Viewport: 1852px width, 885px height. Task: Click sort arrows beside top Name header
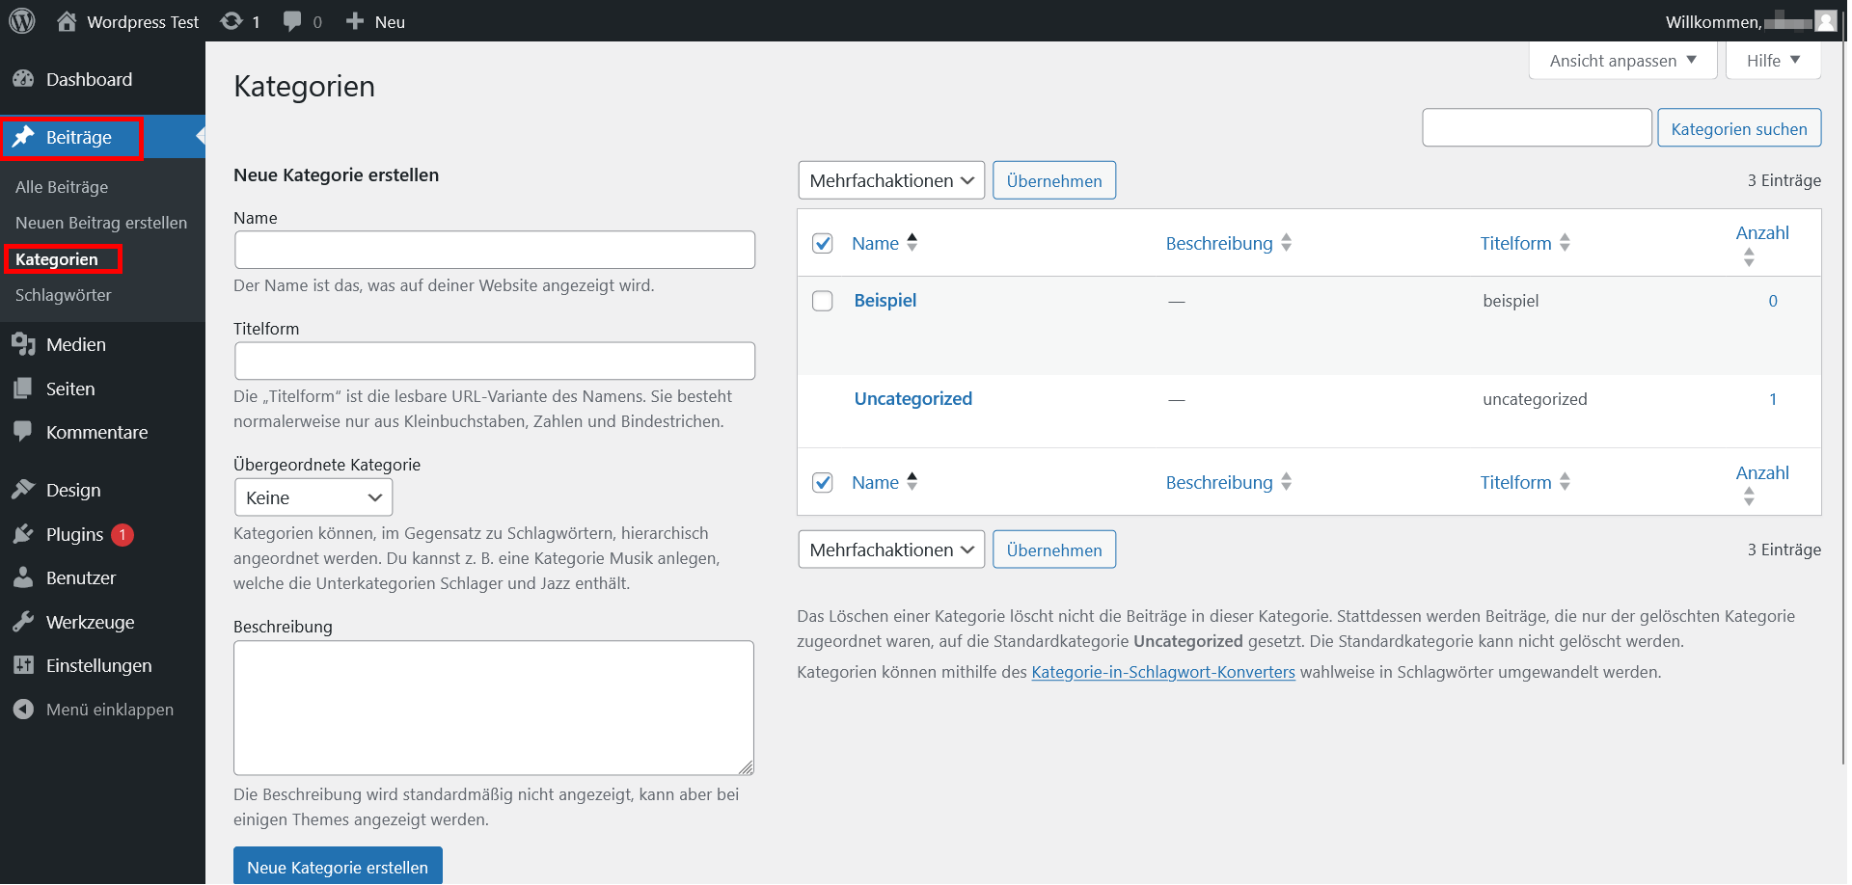[x=912, y=243]
